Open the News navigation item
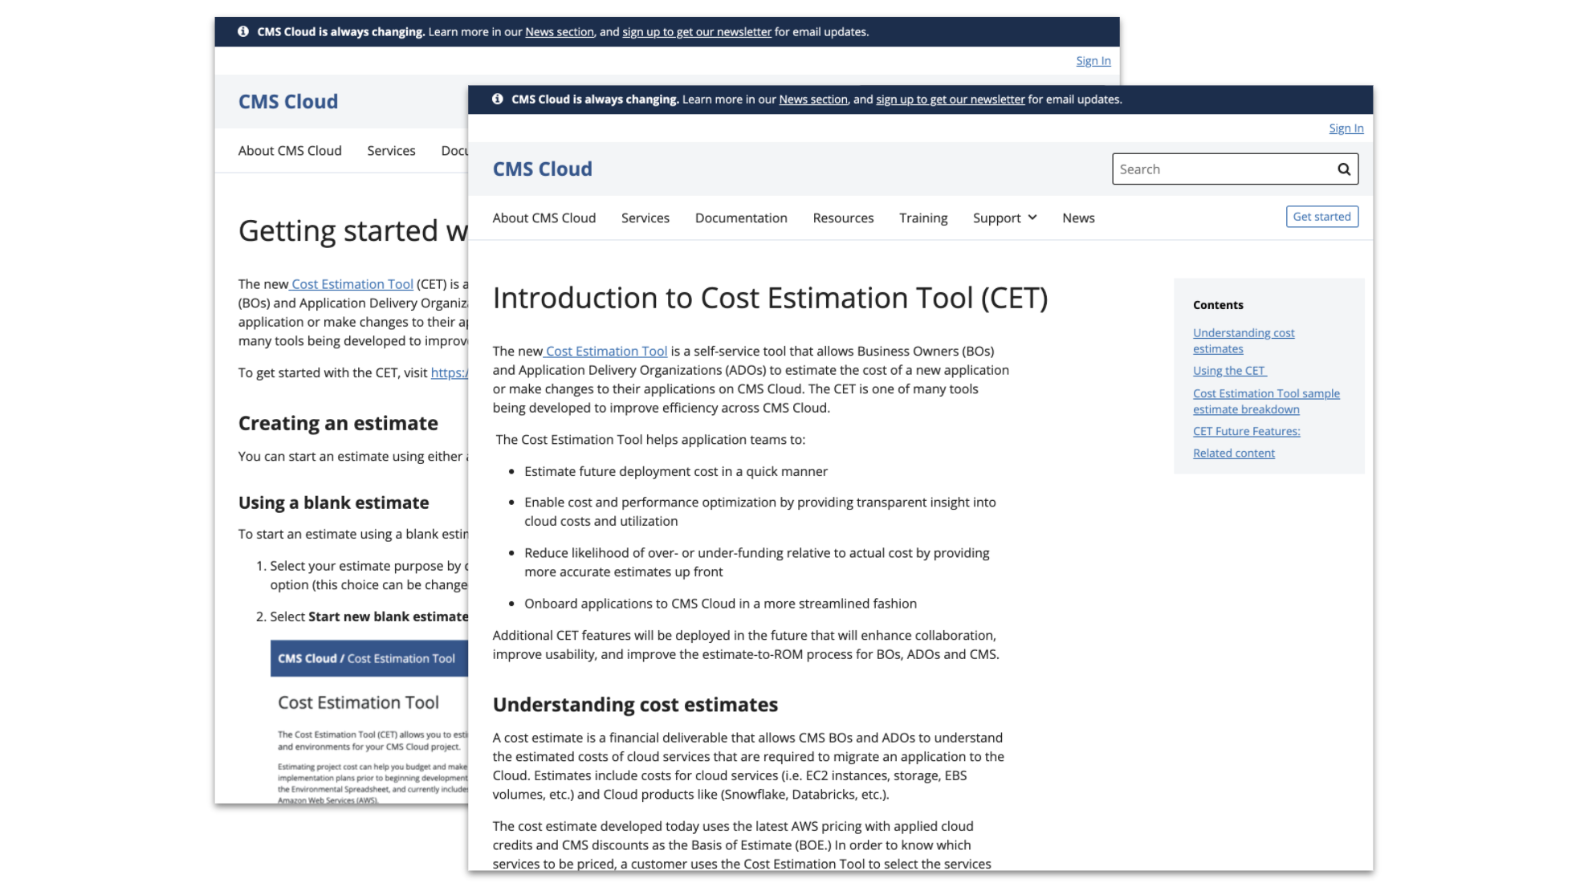1588x891 pixels. [1078, 218]
